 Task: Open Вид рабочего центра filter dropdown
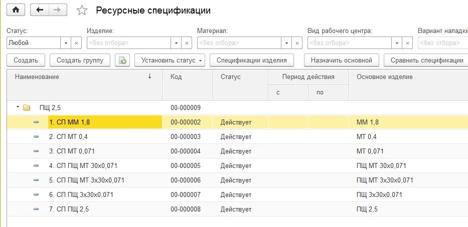pyautogui.click(x=397, y=43)
